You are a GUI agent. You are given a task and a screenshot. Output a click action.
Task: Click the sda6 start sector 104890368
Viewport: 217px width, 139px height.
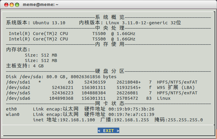(x=61, y=98)
